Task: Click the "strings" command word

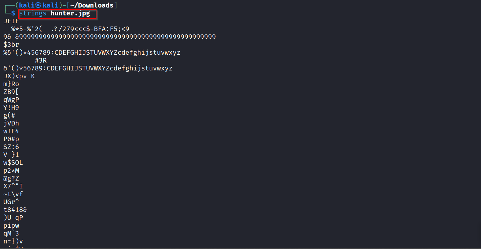Action: 33,13
